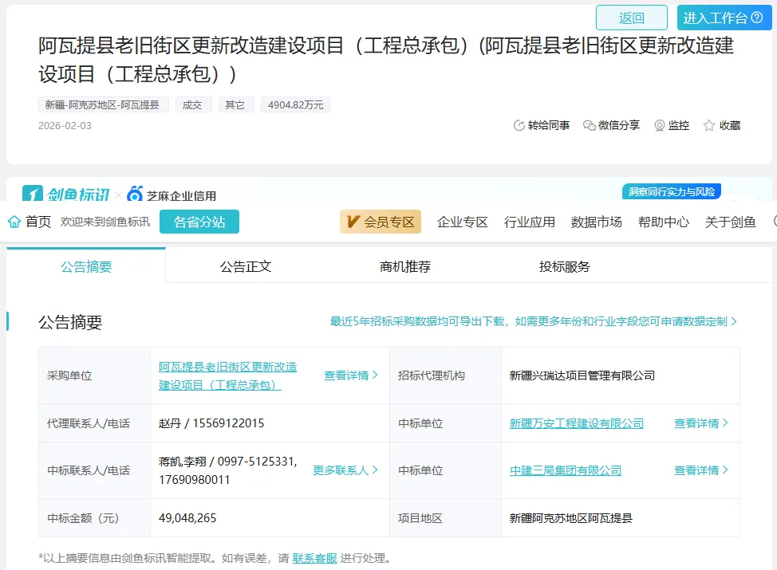
Task: Expand 更多联系人 list
Action: click(345, 470)
